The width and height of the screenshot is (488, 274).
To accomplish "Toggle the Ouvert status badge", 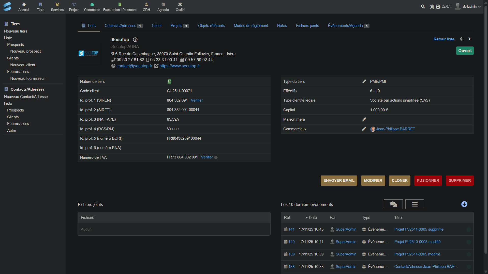I will (465, 51).
